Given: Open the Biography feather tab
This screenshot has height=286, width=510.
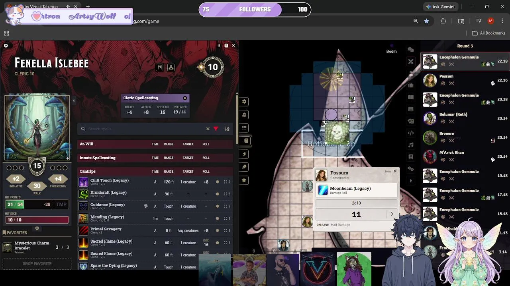Looking at the screenshot, I should (244, 167).
